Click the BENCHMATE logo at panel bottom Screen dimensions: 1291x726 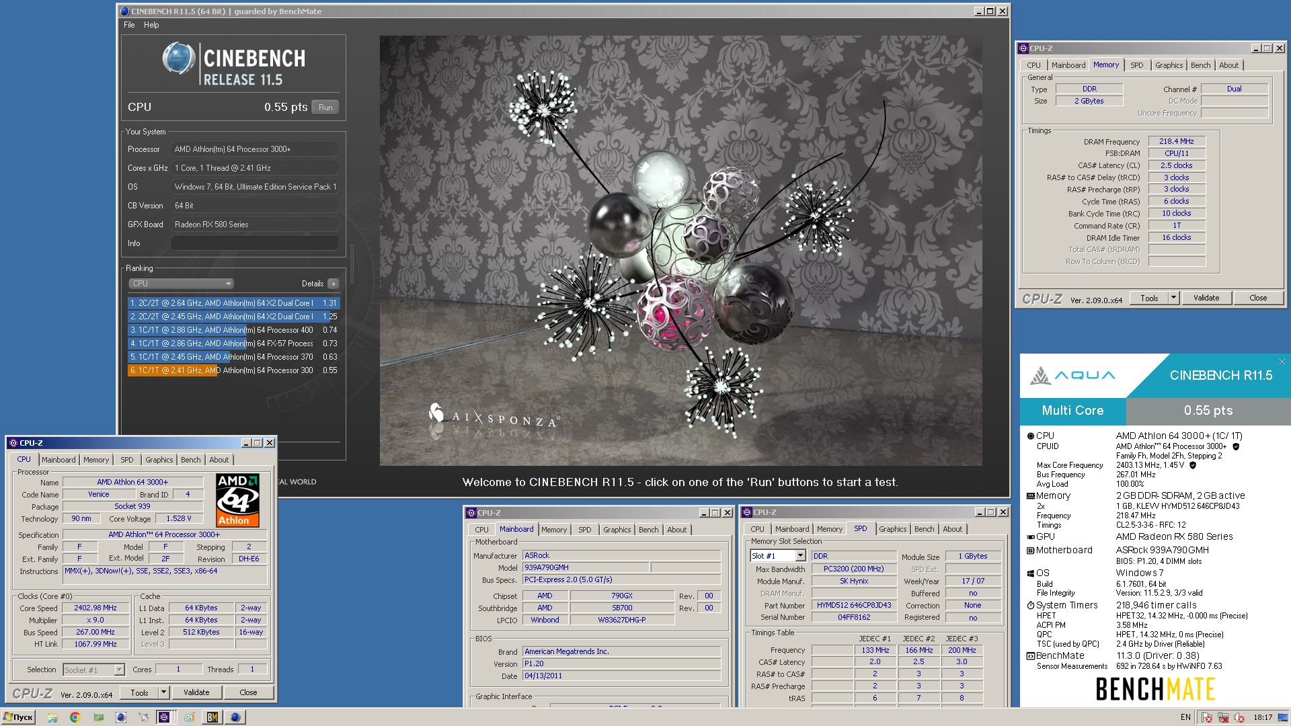1155,689
